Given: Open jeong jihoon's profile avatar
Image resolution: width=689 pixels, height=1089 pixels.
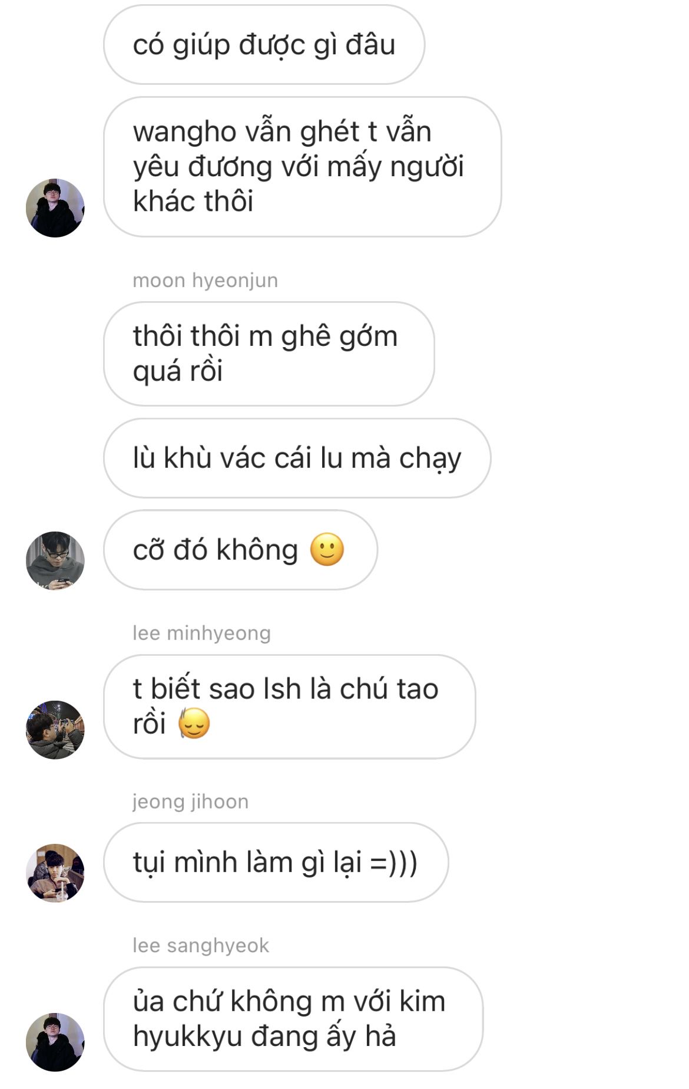Looking at the screenshot, I should [x=55, y=873].
